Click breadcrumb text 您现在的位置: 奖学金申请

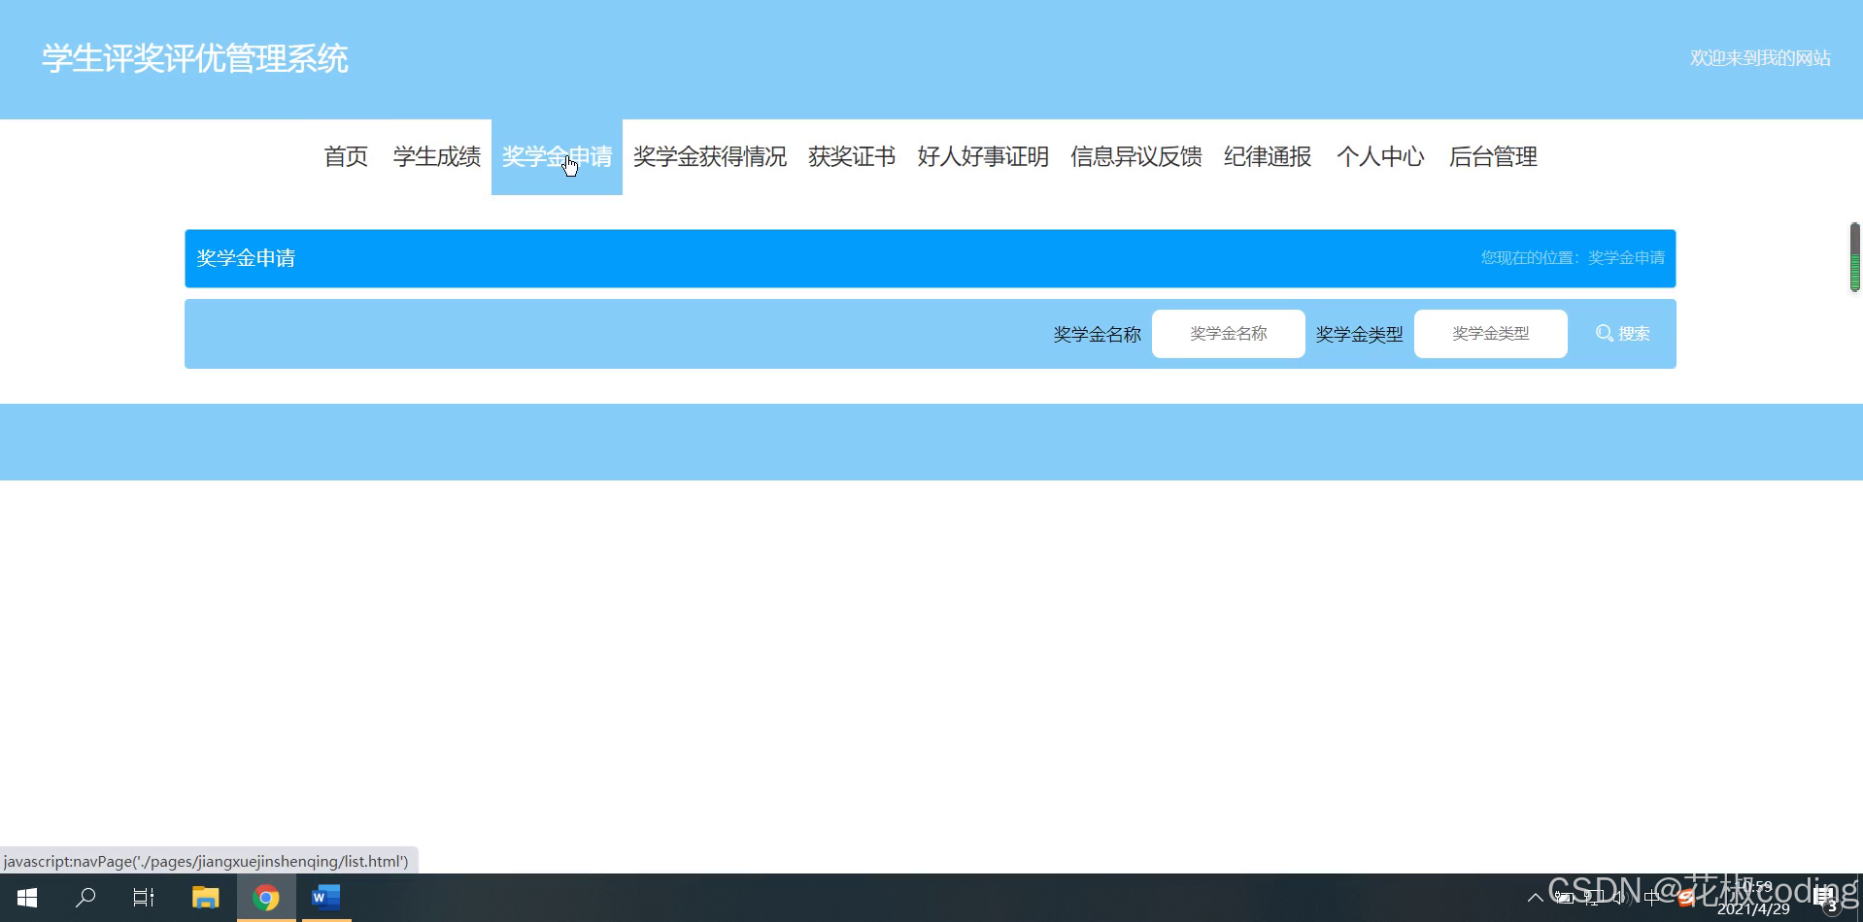(x=1573, y=257)
